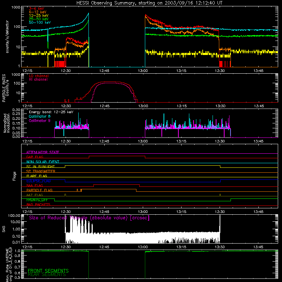282x282 pixels.
Task: Click the 'Energy band: 12-25 keV' caption
Action: [51, 112]
